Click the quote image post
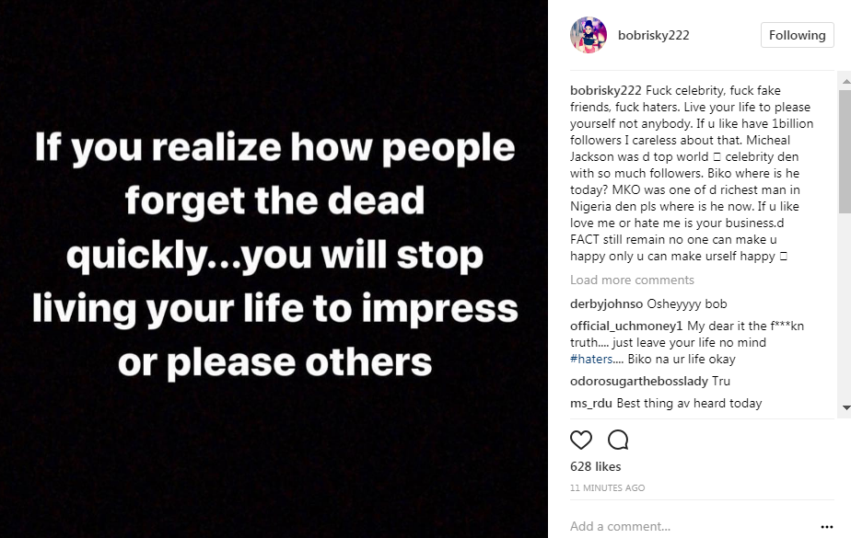The width and height of the screenshot is (851, 538). [x=274, y=269]
